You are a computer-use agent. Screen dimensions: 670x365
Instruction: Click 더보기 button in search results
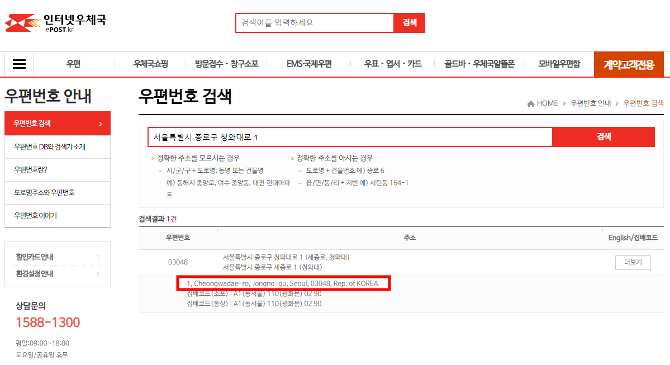coord(633,262)
